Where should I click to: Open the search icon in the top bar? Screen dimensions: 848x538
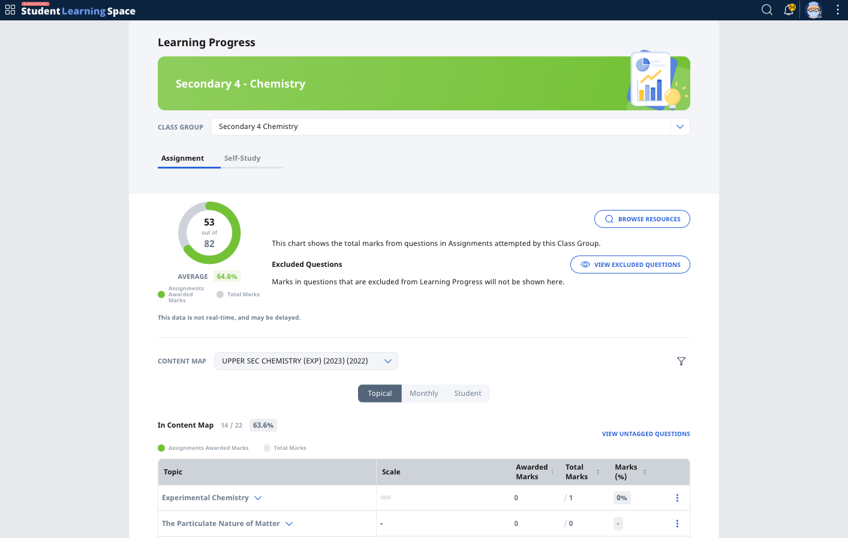(766, 10)
